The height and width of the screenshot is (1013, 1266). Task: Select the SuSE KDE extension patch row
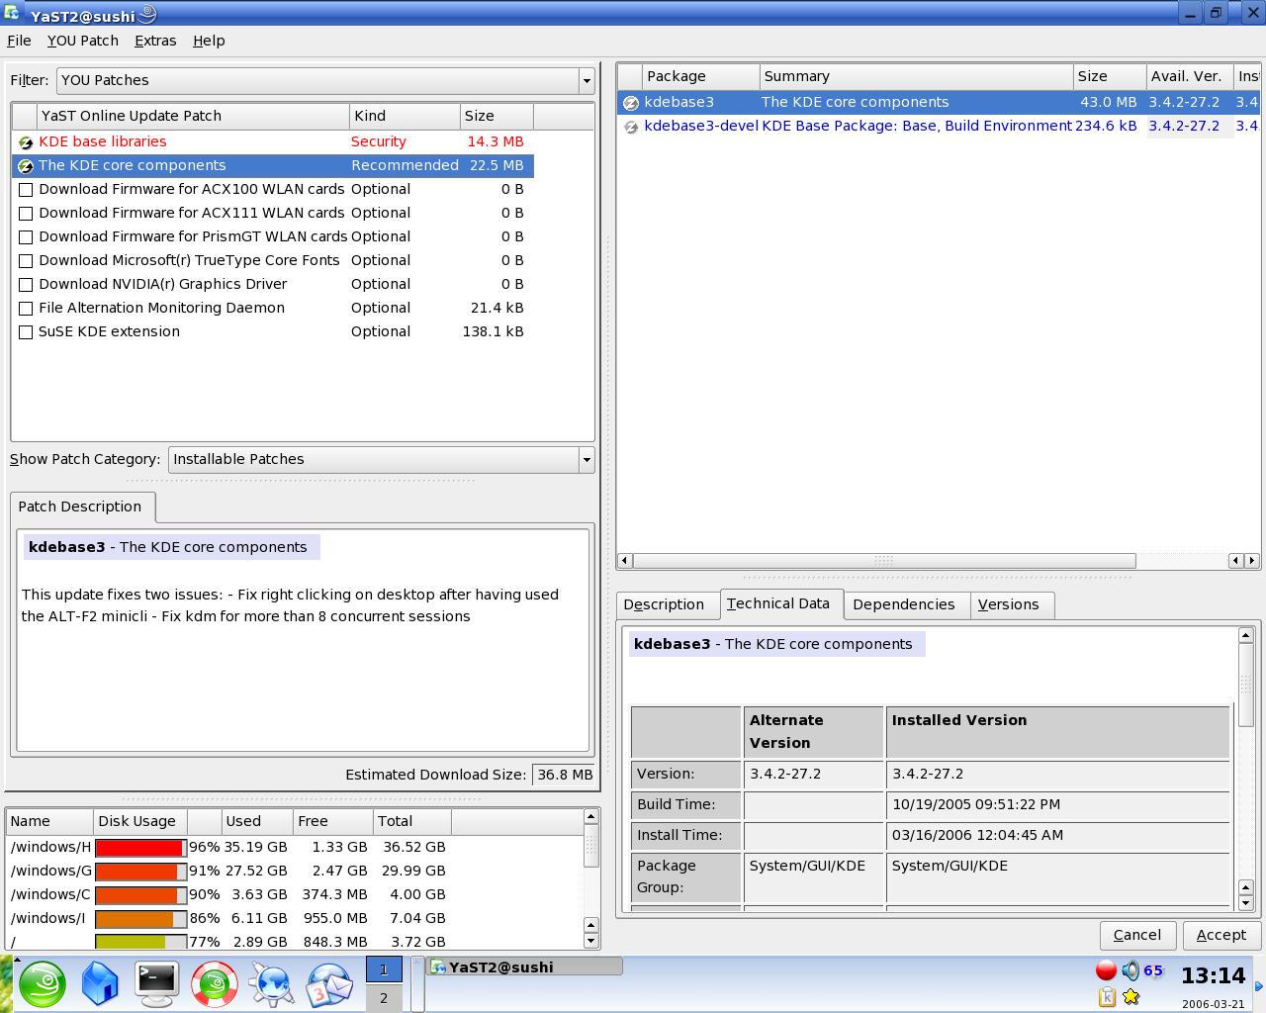273,331
